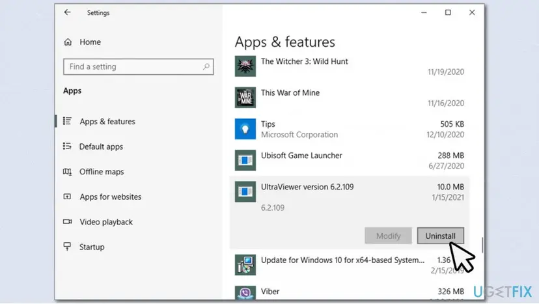Screen dimensions: 539x304
Task: Select Apps & features in sidebar
Action: (107, 121)
